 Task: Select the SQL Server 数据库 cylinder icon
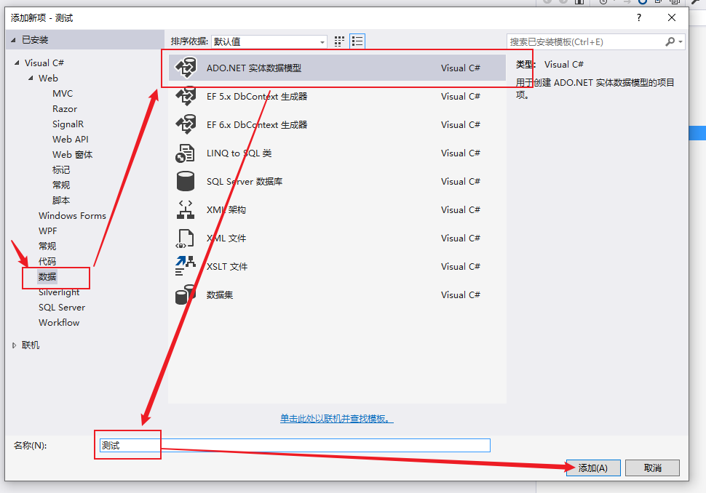185,181
